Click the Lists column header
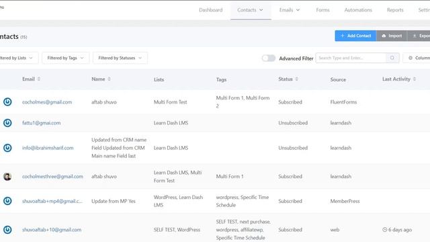This screenshot has width=430, height=242. point(159,79)
